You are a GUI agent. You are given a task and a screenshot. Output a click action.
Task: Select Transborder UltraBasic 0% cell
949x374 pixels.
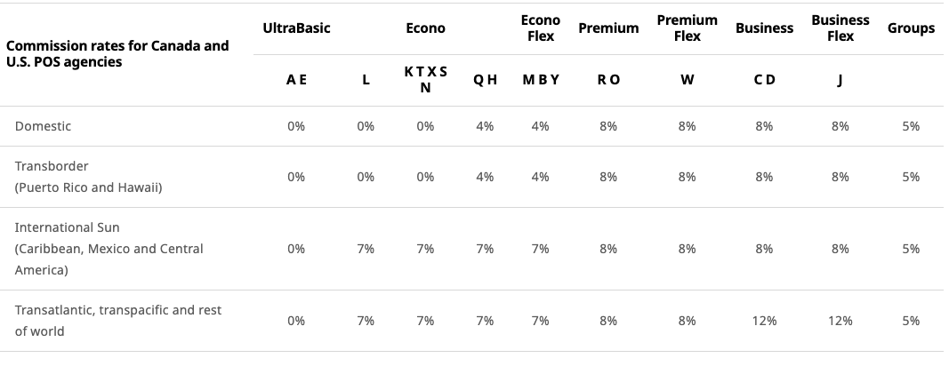click(296, 177)
